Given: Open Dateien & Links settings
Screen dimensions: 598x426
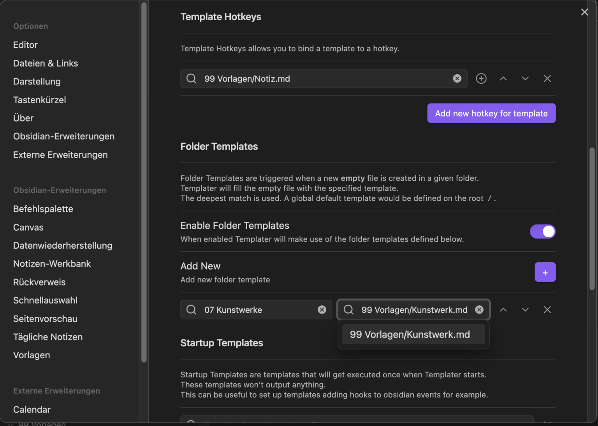Looking at the screenshot, I should (x=46, y=63).
